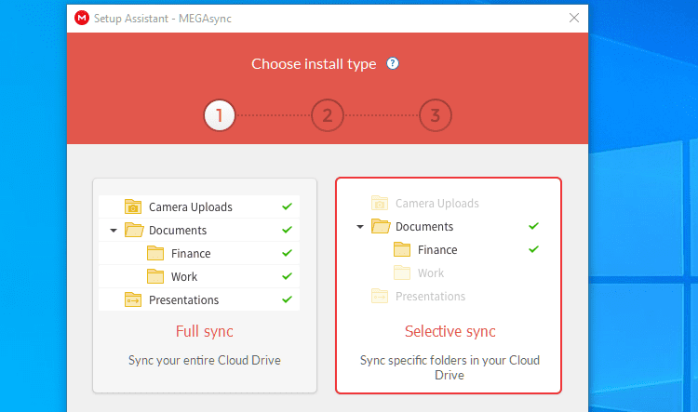Click 'Sync specific folders in your Cloud Drive' text

click(x=450, y=367)
